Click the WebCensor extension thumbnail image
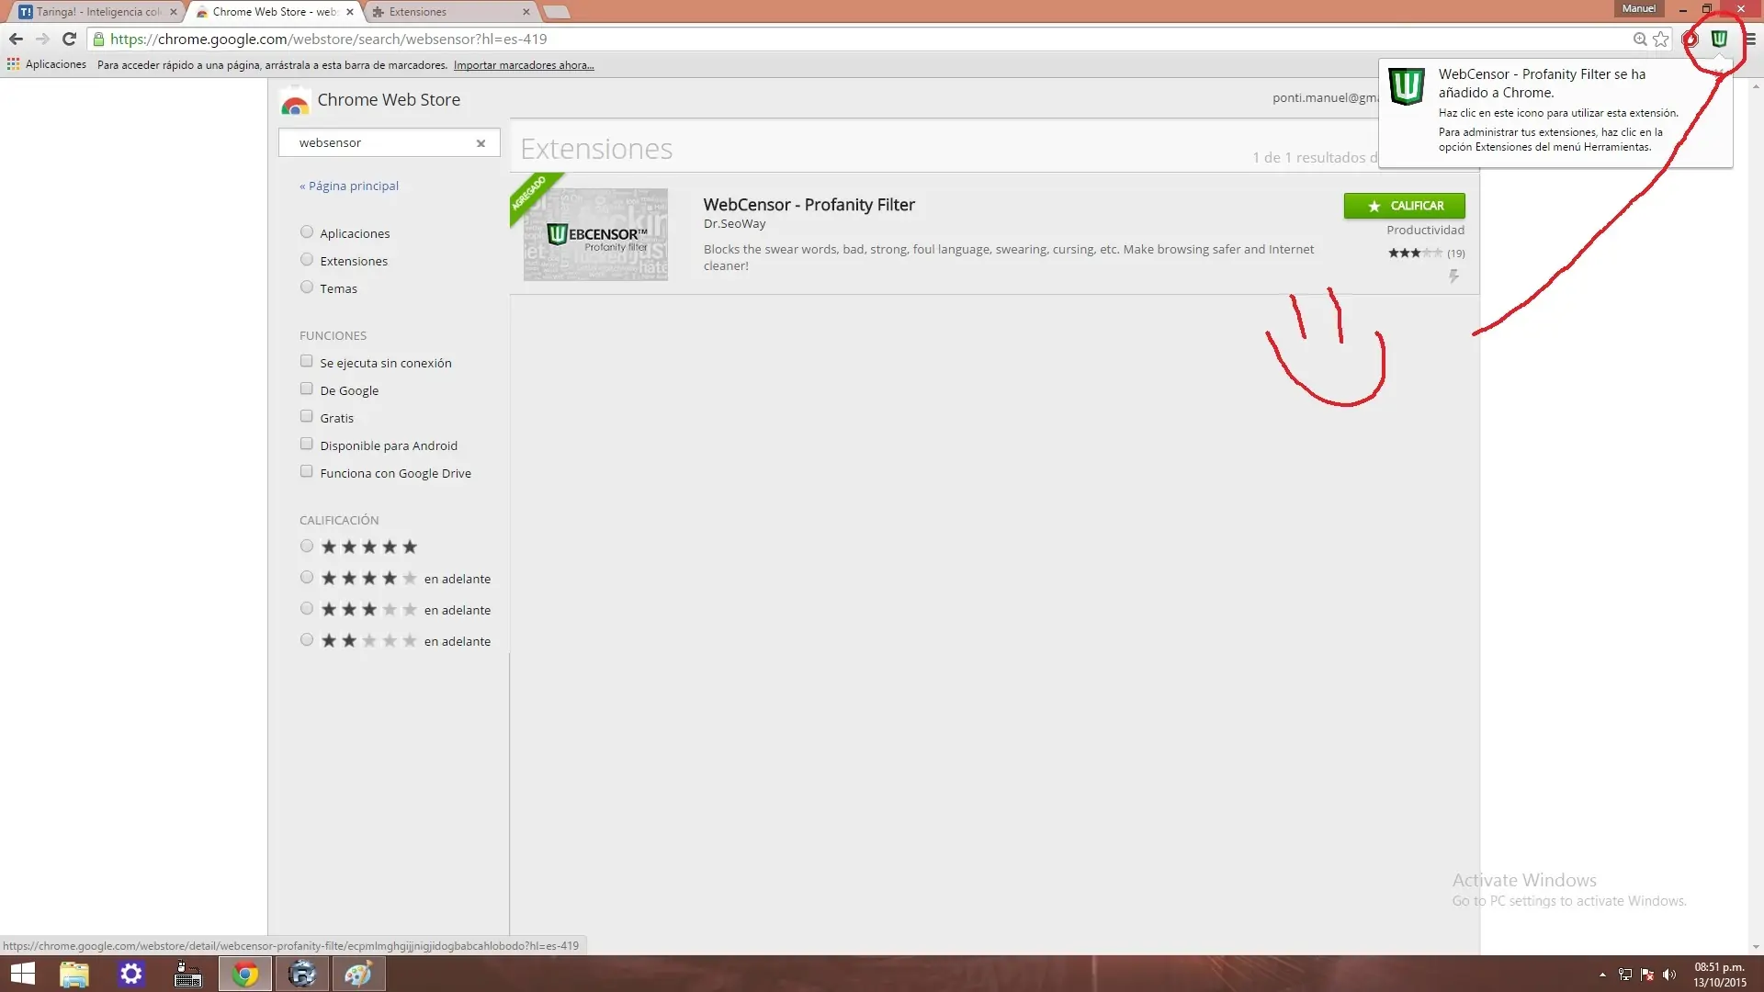The image size is (1764, 992). 595,235
